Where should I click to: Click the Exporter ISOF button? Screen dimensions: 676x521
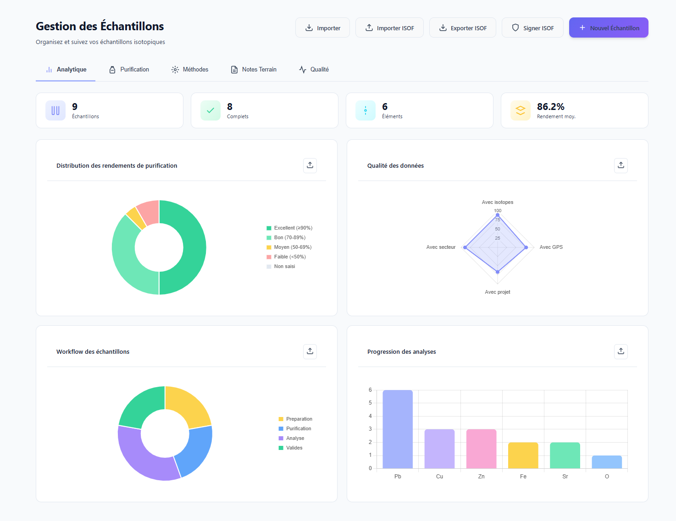463,27
